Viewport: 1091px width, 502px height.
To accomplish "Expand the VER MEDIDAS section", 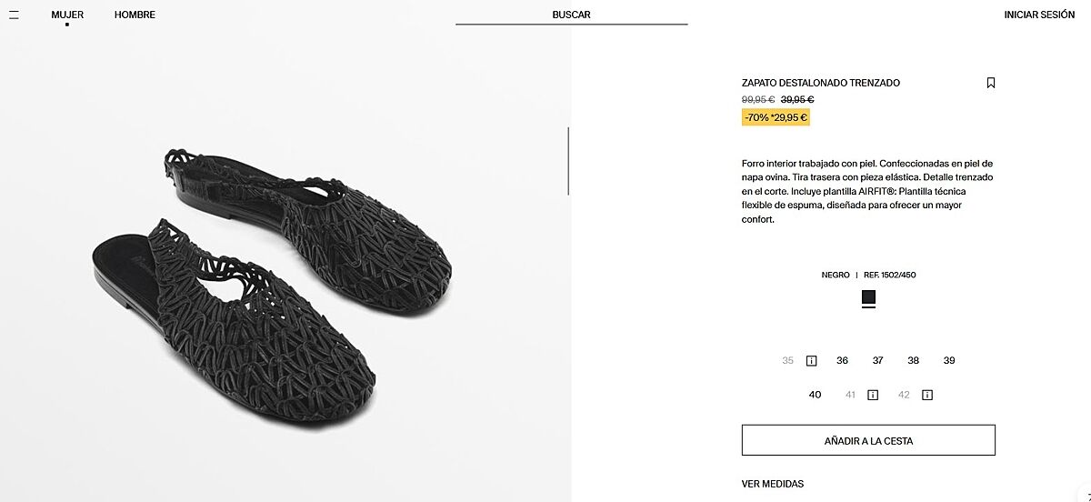I will point(772,484).
